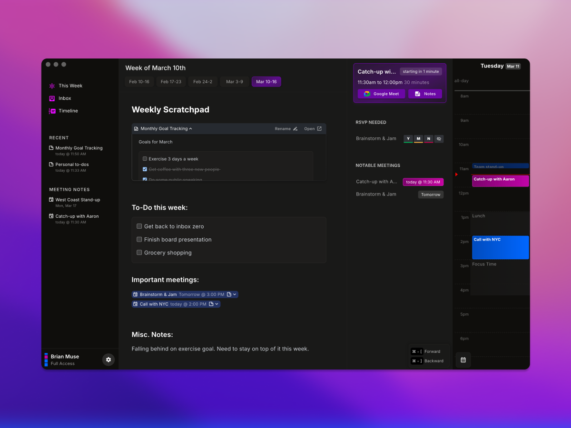Open settings with the gear icon
This screenshot has height=428, width=571.
(108, 360)
